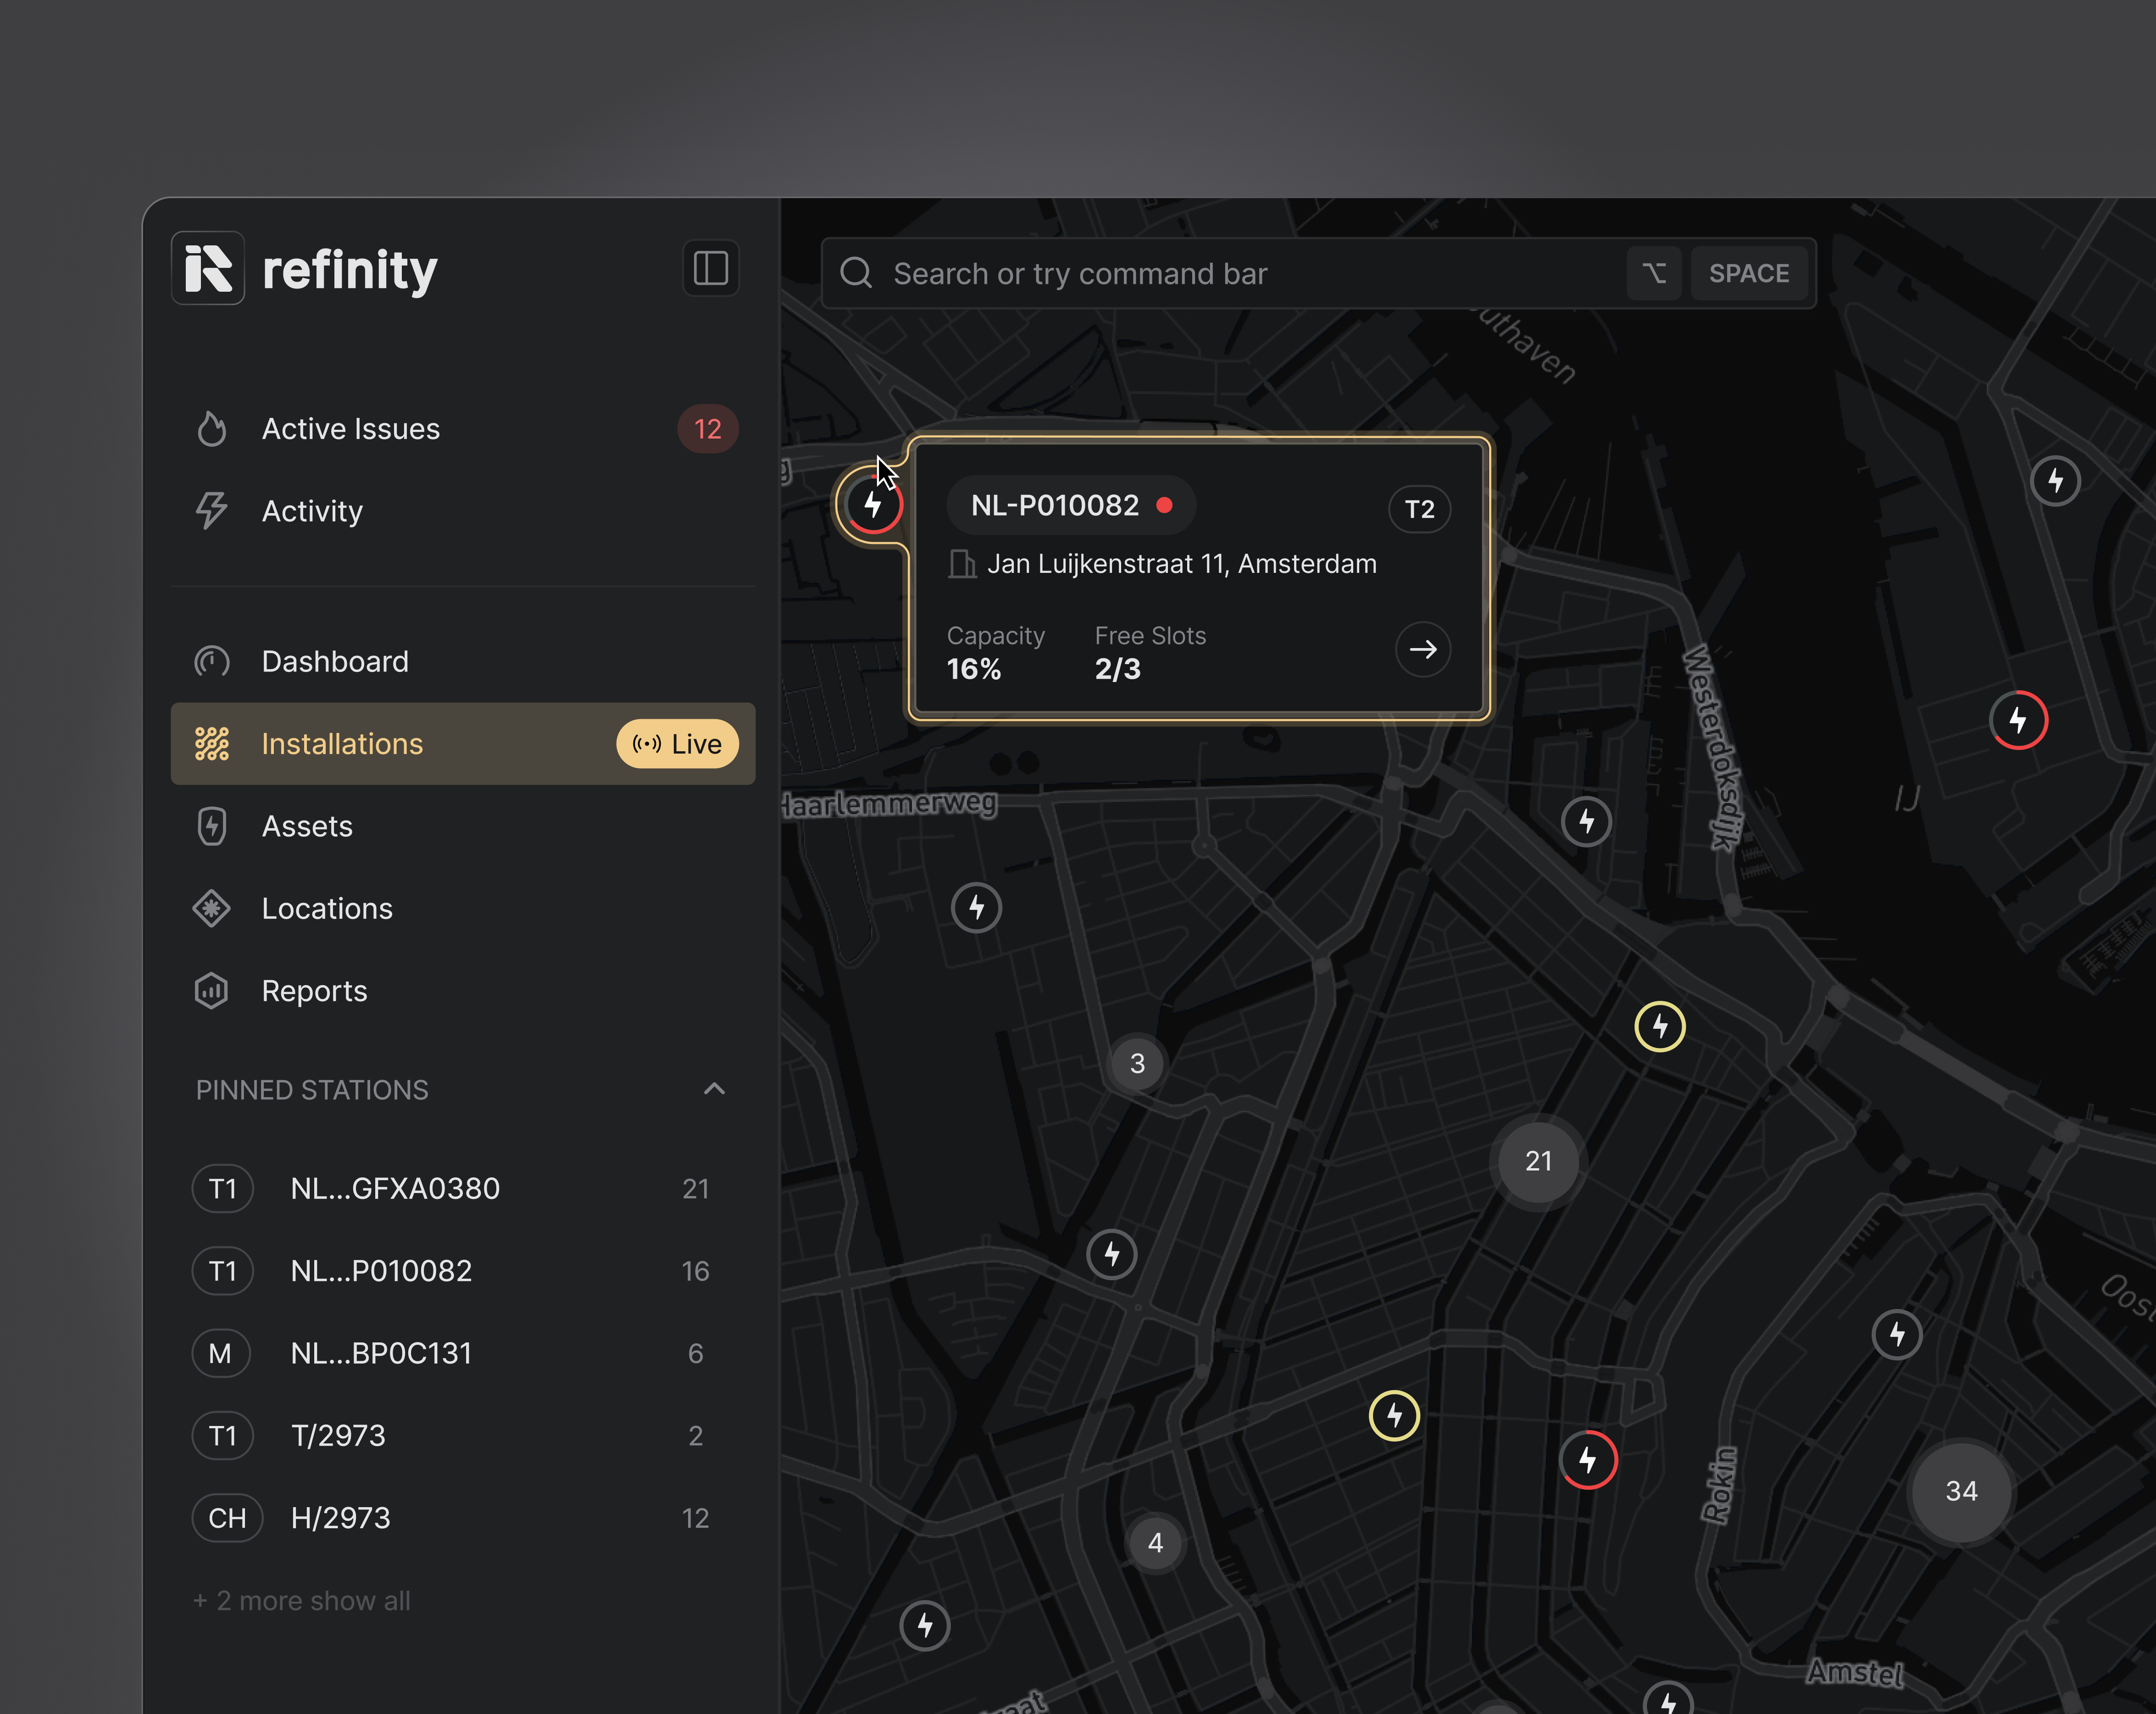
Task: Open cluster of 34 stations
Action: 1961,1491
